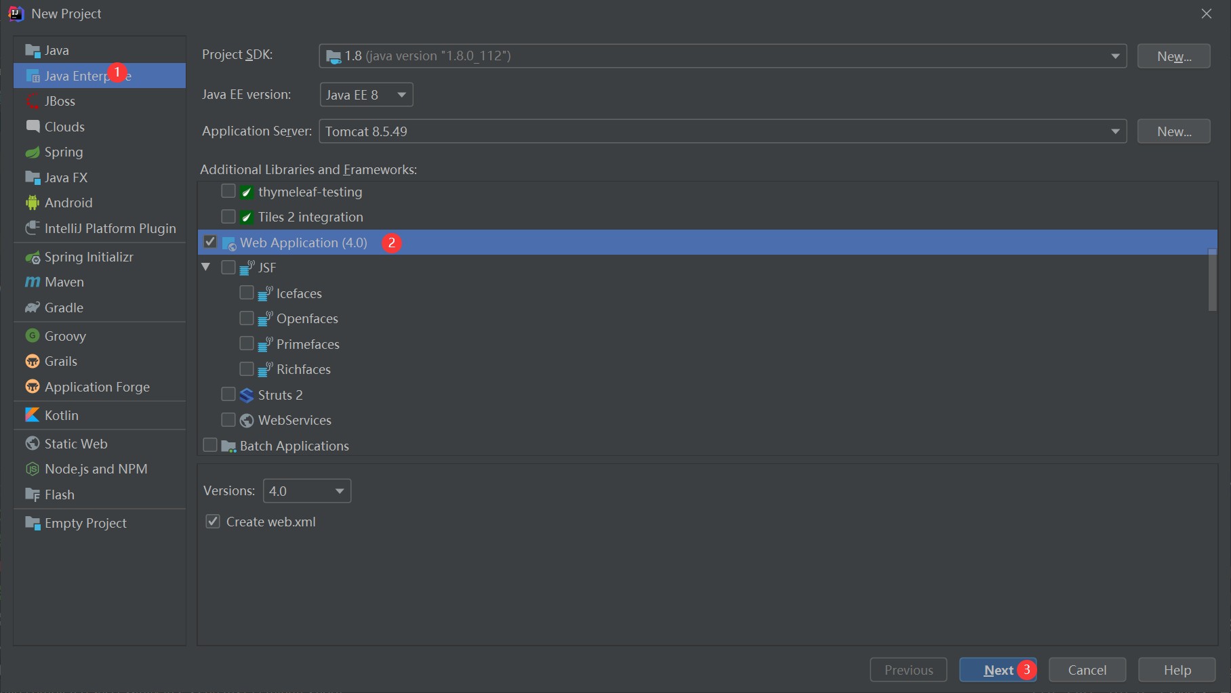
Task: Click the Grails icon
Action: click(x=33, y=361)
